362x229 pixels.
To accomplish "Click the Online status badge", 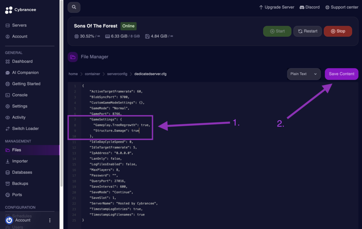I will [x=128, y=26].
